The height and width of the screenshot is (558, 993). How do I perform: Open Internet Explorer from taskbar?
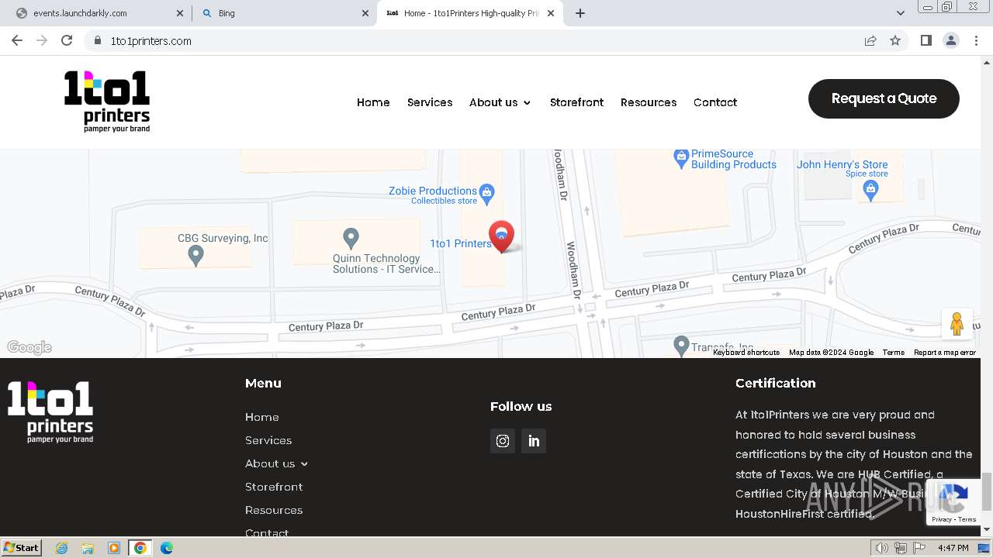coord(61,548)
